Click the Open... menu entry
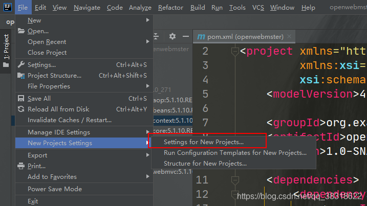 coord(84,31)
